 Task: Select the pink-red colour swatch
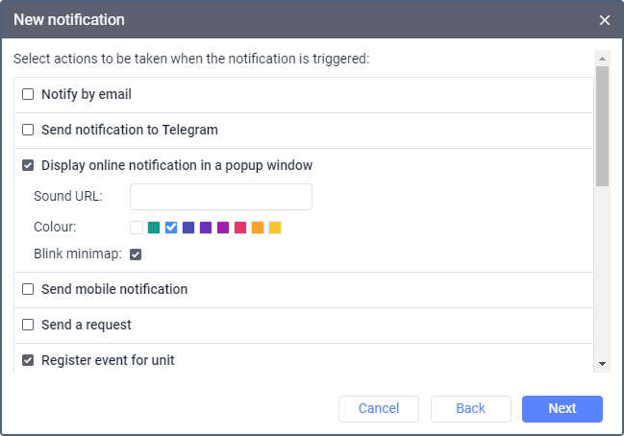pyautogui.click(x=240, y=228)
